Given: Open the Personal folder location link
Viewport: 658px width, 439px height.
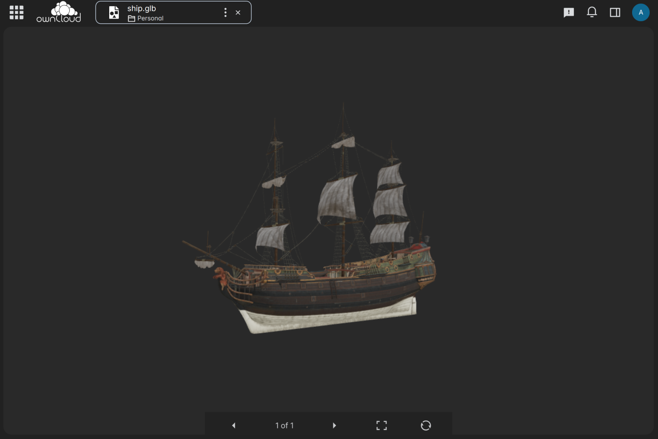Looking at the screenshot, I should [146, 18].
